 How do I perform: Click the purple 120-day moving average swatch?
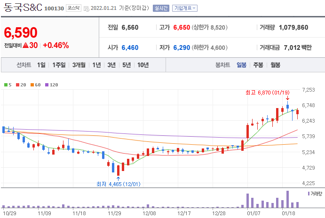click(x=47, y=85)
